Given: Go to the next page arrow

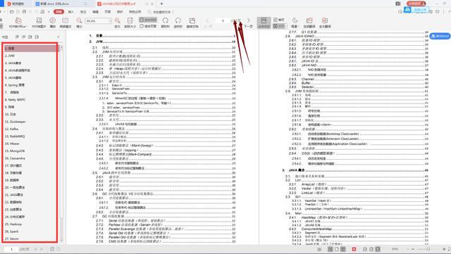Looking at the screenshot, I should click(x=249, y=23).
